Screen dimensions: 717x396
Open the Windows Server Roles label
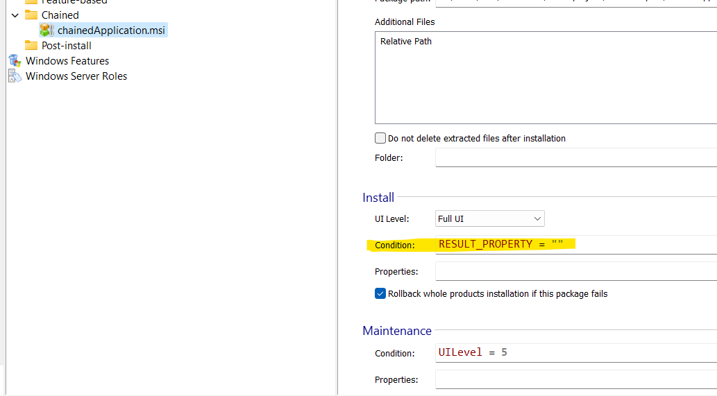76,76
